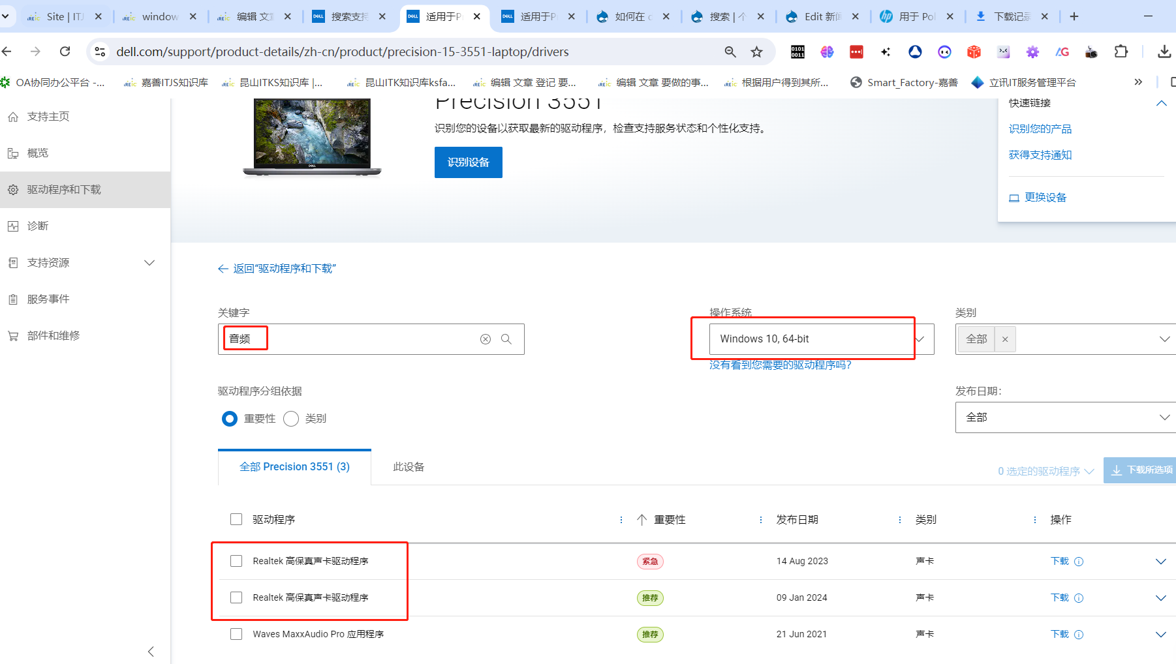The width and height of the screenshot is (1176, 664).
Task: Open 获得支持通知 quick link
Action: pos(1040,155)
